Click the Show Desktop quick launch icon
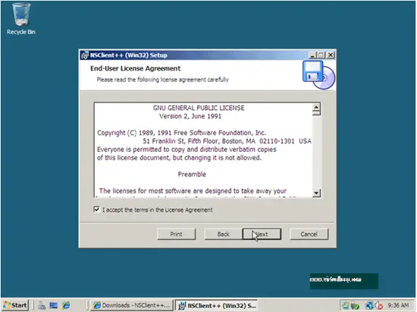 [54, 305]
